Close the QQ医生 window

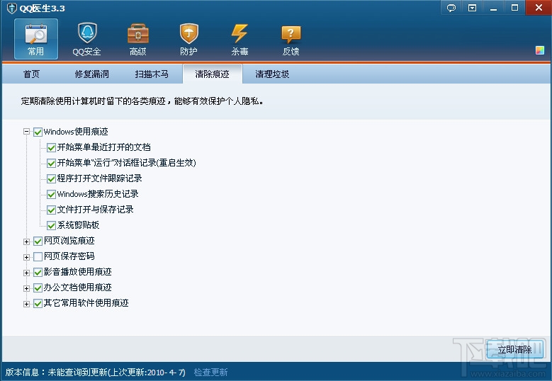click(539, 8)
